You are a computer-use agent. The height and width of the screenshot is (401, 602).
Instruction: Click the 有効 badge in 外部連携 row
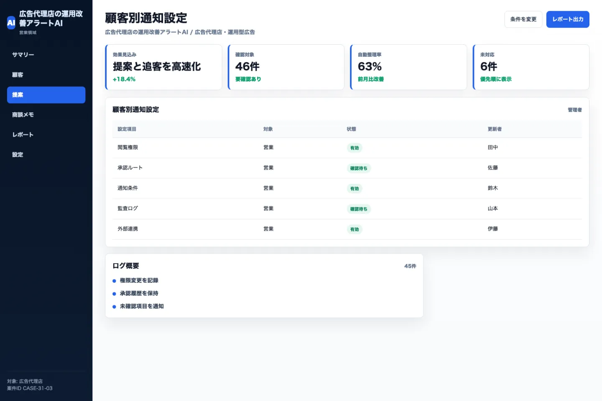click(x=355, y=229)
